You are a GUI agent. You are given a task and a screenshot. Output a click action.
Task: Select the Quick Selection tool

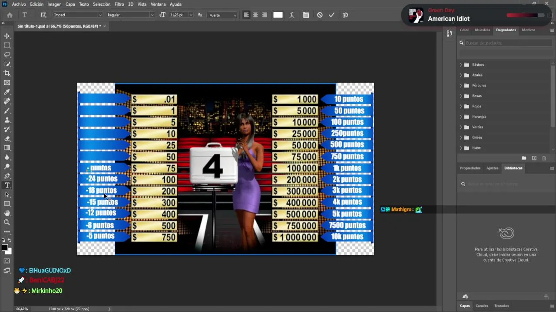pos(7,64)
